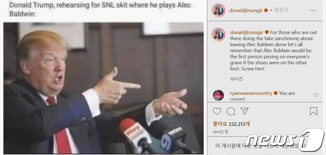Like the post with the heart icon
The height and width of the screenshot is (155, 326).
(217, 111)
